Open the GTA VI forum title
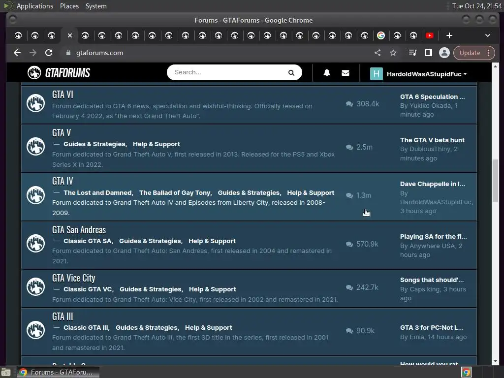The height and width of the screenshot is (378, 504). coord(63,94)
